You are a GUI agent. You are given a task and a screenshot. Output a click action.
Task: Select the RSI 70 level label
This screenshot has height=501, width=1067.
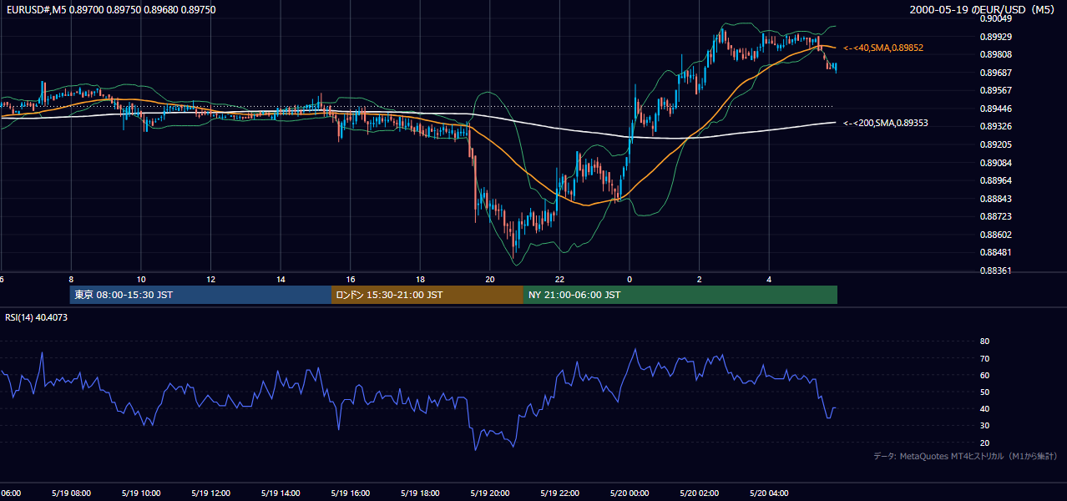(x=984, y=358)
